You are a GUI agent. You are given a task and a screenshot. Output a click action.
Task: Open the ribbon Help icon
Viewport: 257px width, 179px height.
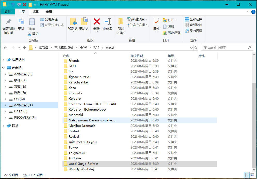[x=253, y=12]
